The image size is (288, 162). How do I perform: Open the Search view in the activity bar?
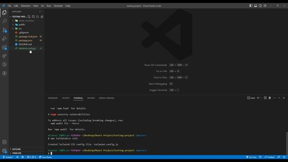tap(4, 21)
